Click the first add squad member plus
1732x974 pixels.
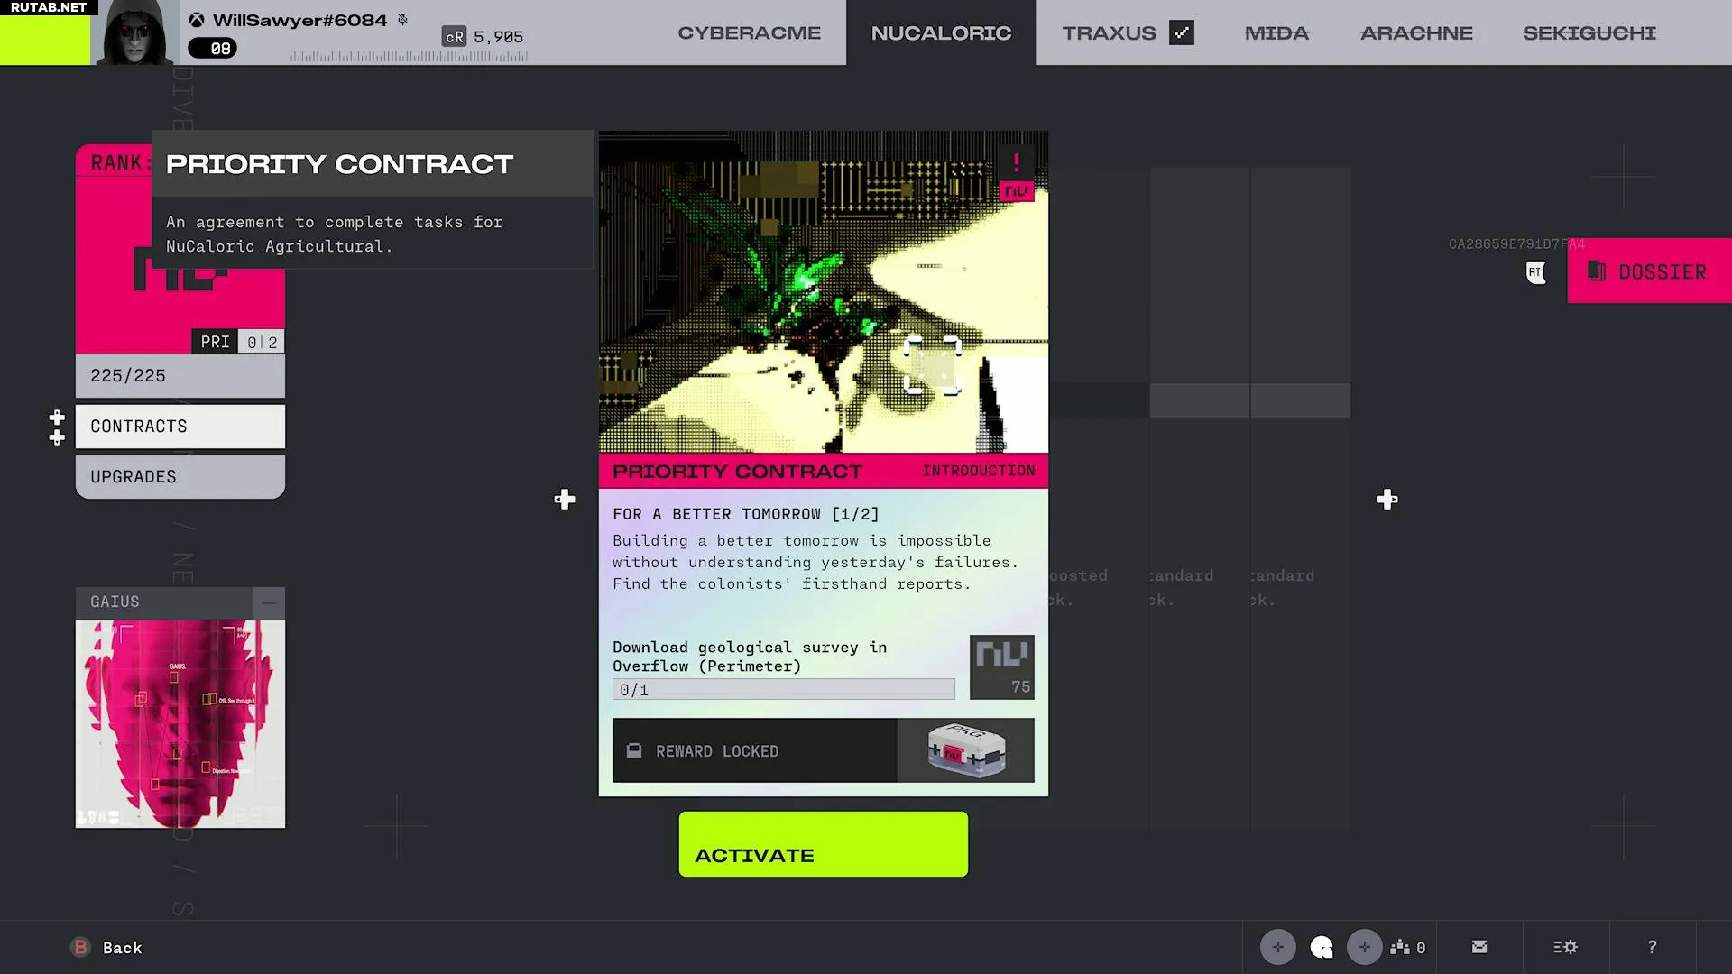pyautogui.click(x=1277, y=947)
